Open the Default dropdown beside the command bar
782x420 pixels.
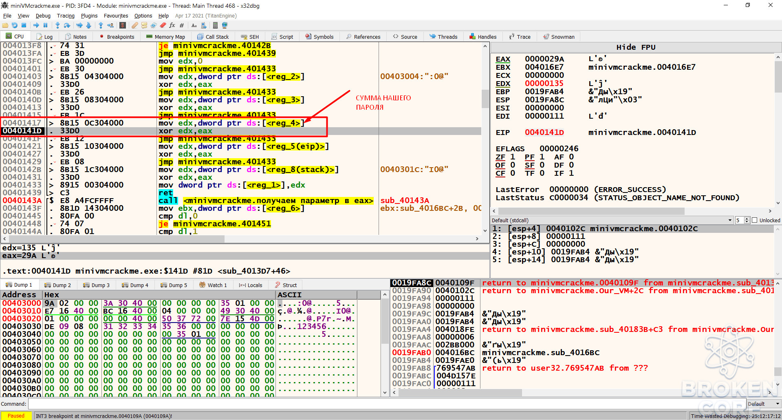click(x=764, y=404)
